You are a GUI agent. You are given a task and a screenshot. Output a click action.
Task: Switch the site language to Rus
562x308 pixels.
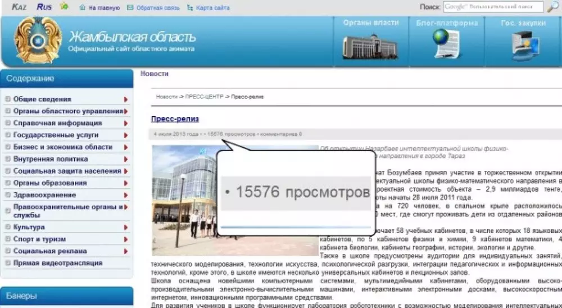pos(44,7)
